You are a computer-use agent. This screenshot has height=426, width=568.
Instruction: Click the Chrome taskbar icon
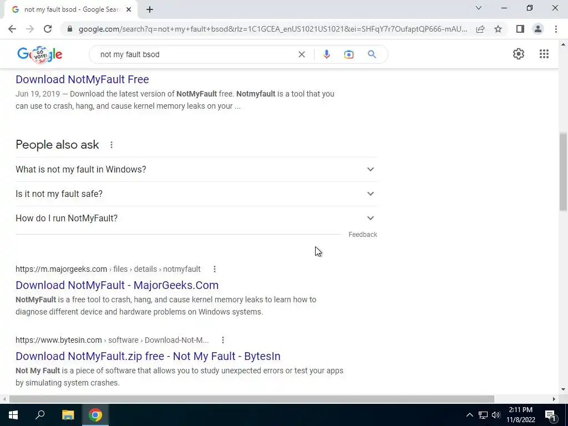[x=95, y=415]
